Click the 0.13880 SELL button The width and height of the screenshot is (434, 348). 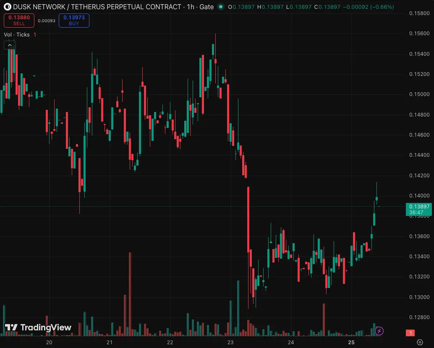coord(19,21)
